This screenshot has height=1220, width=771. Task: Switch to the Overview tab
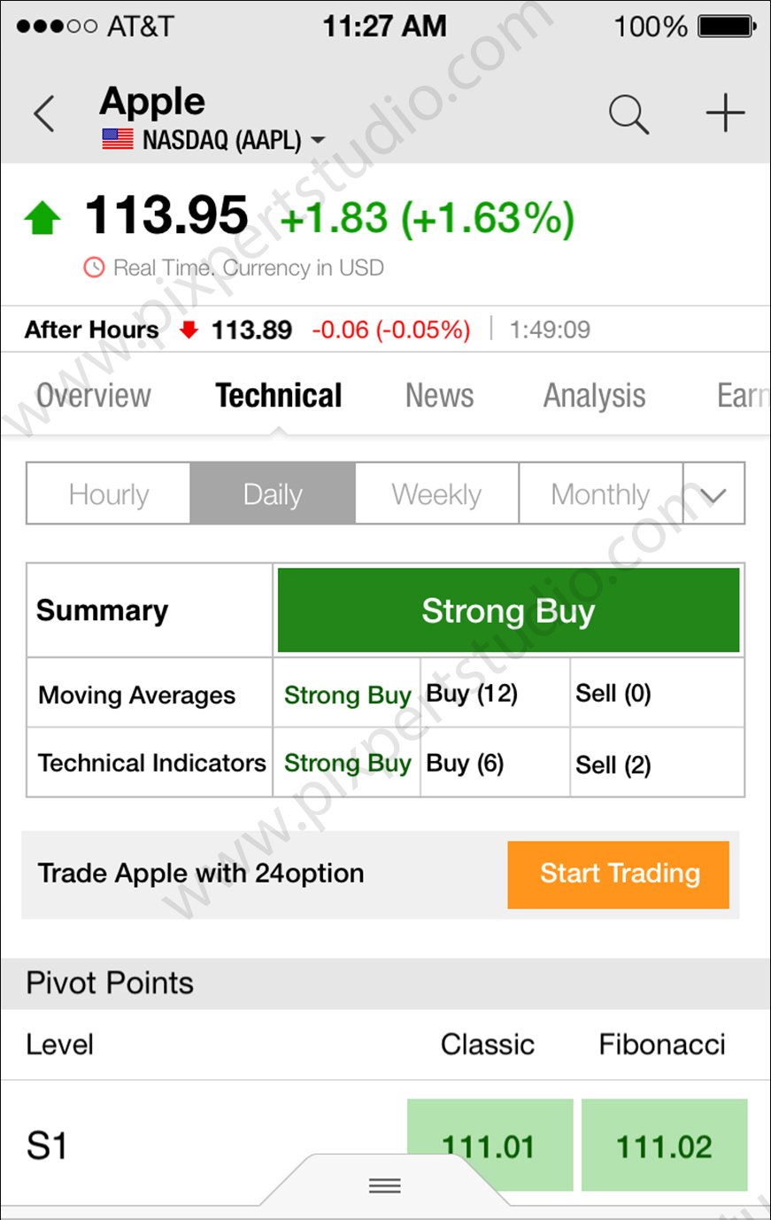[x=94, y=396]
